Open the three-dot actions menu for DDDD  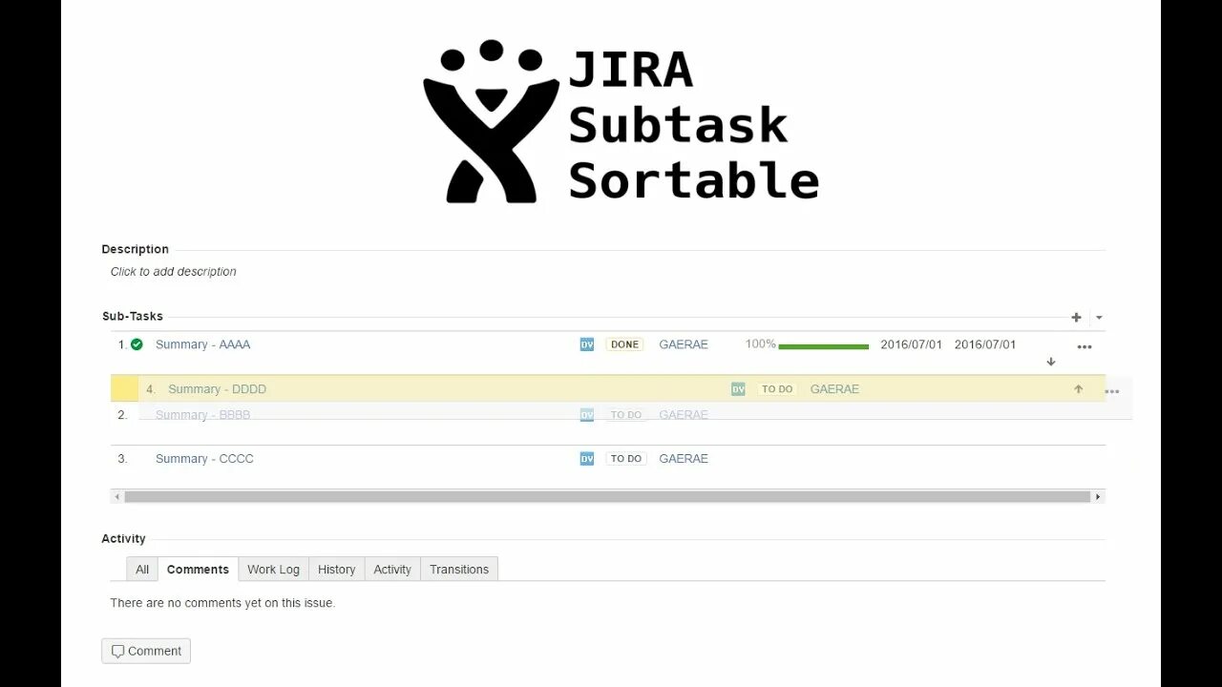(1112, 391)
